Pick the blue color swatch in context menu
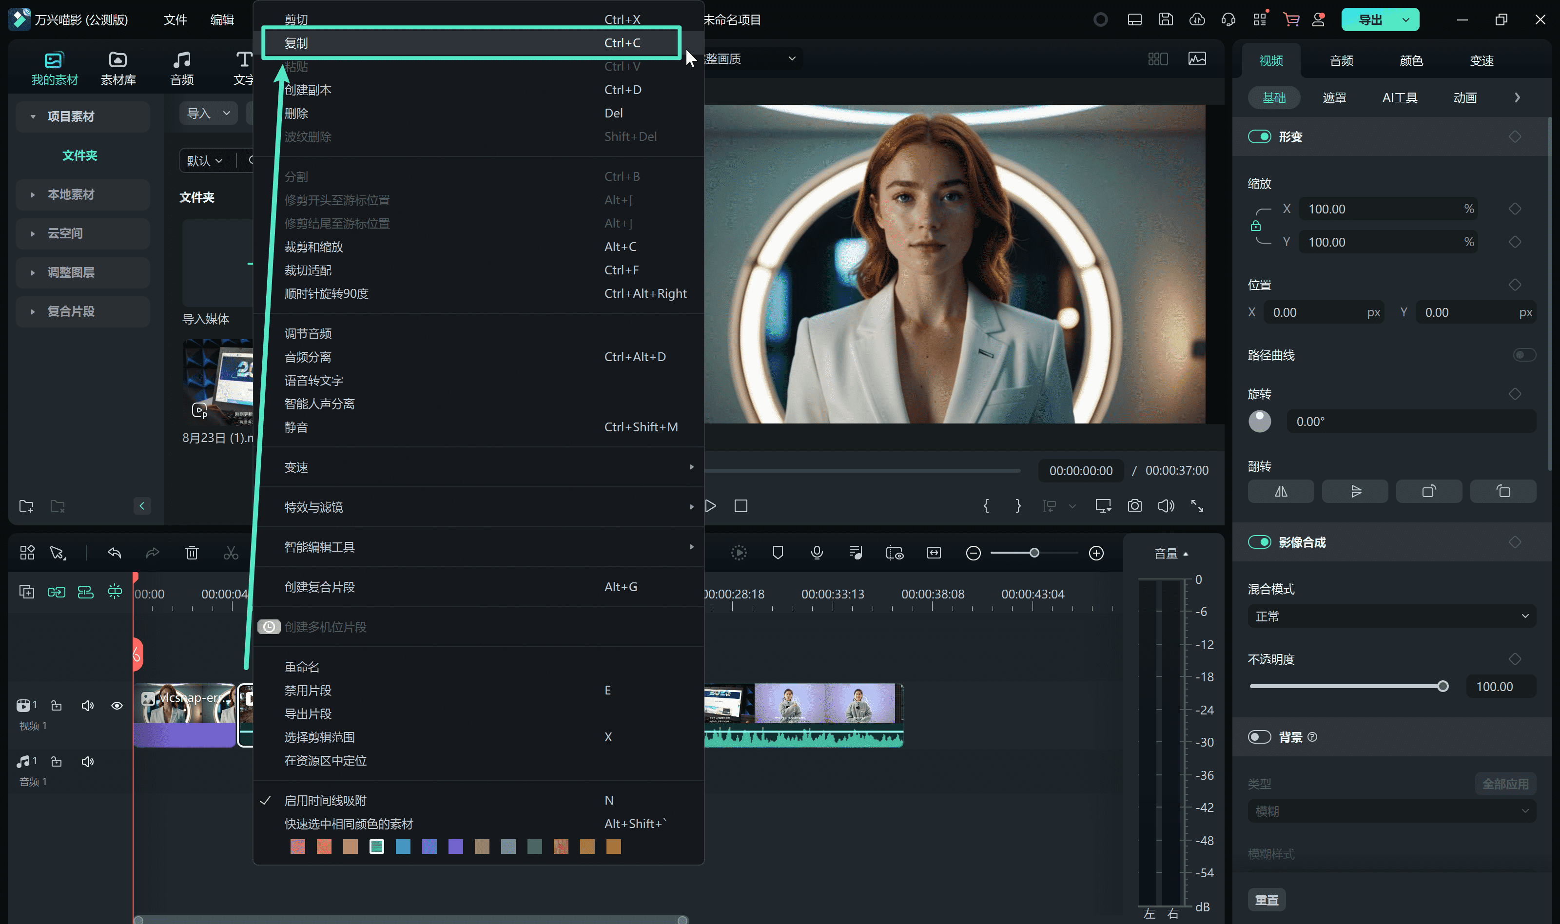 point(403,846)
